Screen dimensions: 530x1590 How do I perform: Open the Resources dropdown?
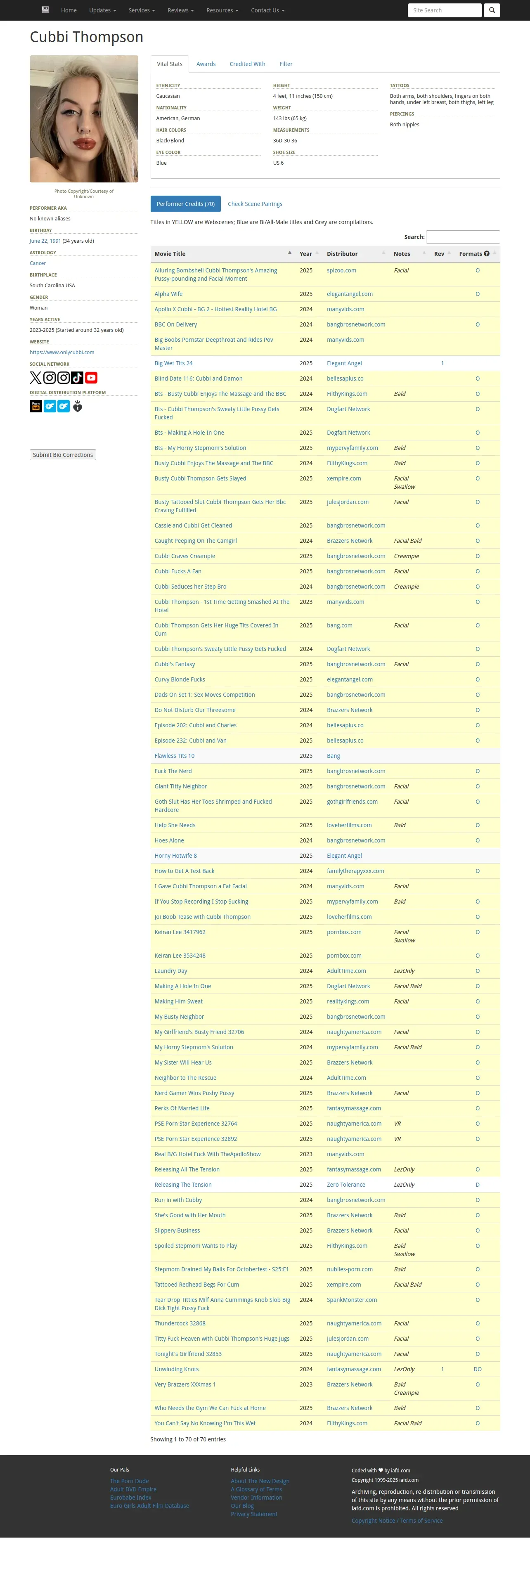pos(222,10)
